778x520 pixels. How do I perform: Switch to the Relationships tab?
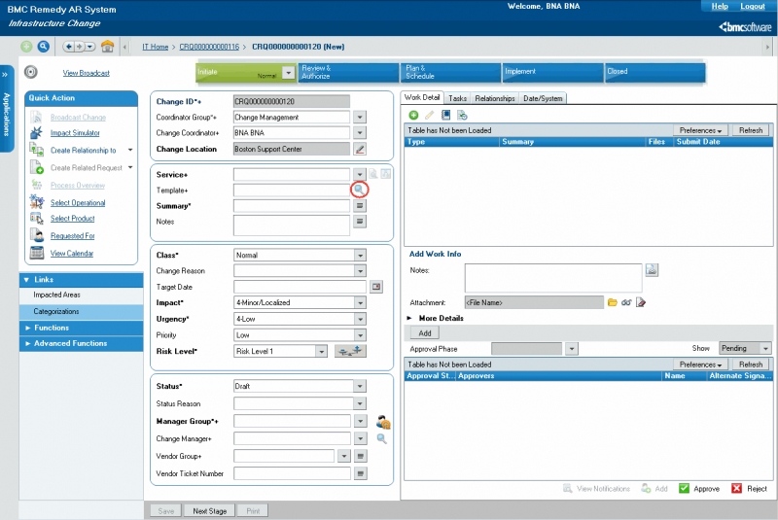tap(495, 98)
